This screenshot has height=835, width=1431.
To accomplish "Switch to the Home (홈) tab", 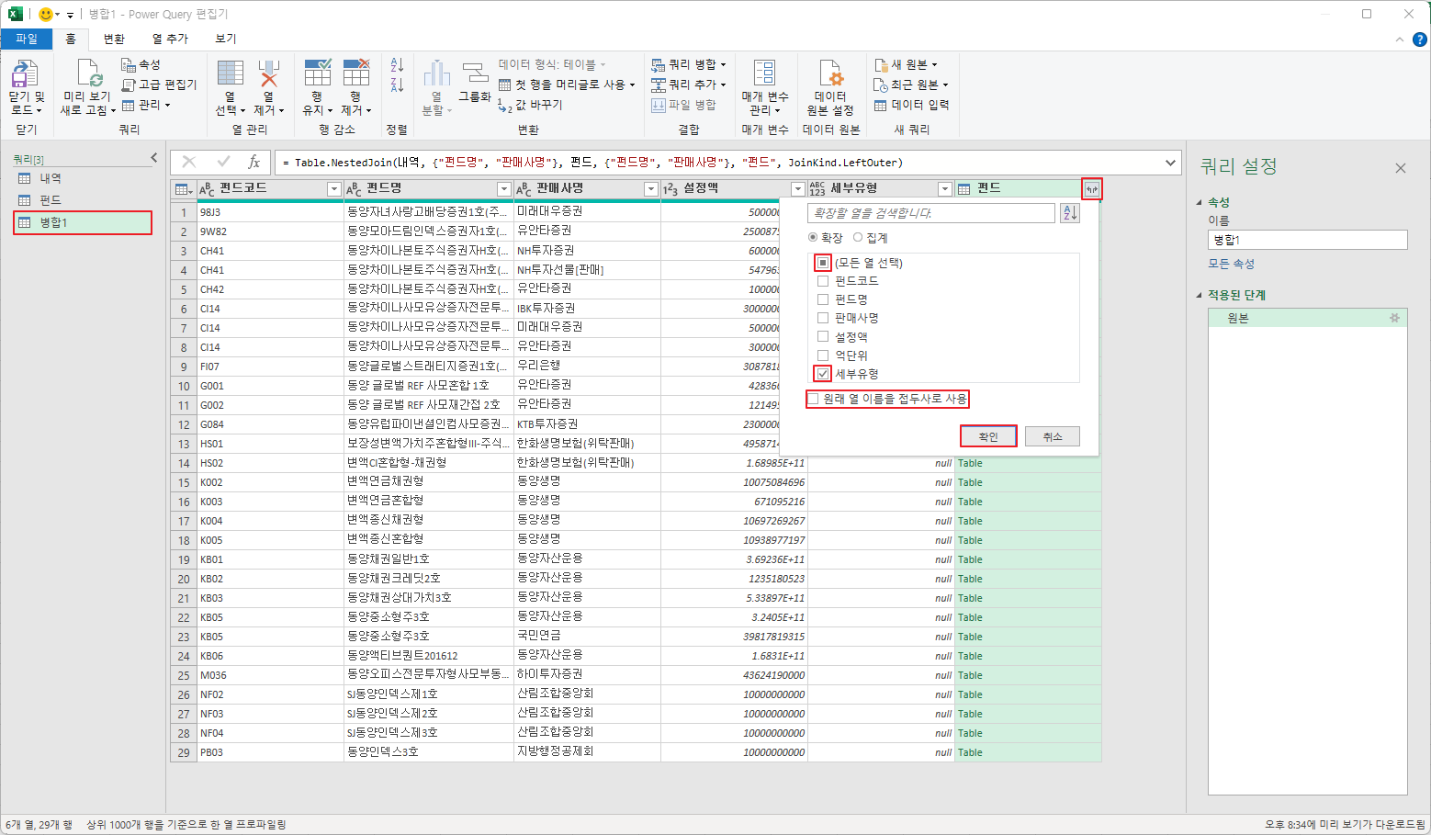I will coord(71,39).
